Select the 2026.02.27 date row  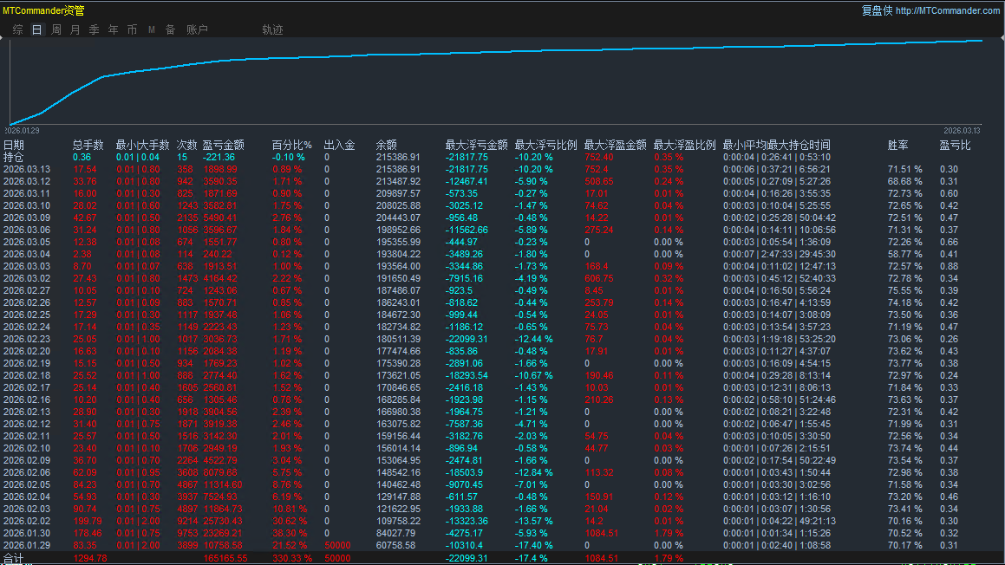[26, 290]
